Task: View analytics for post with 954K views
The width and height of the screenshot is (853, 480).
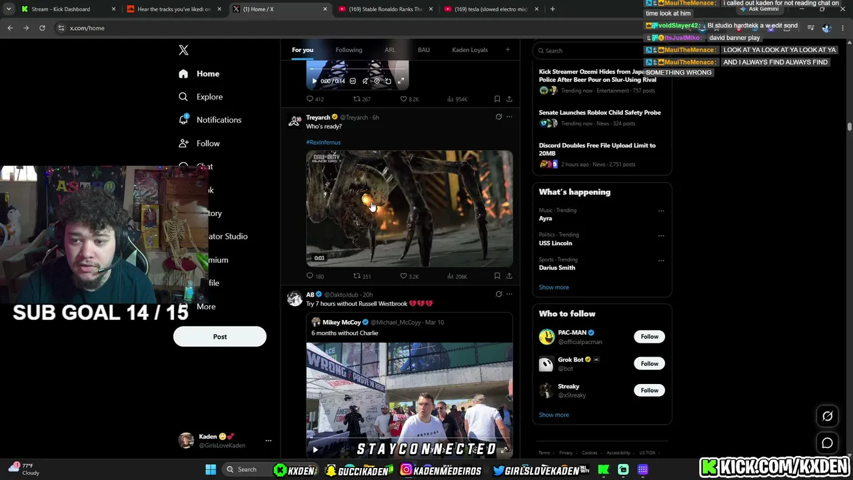Action: pyautogui.click(x=456, y=99)
